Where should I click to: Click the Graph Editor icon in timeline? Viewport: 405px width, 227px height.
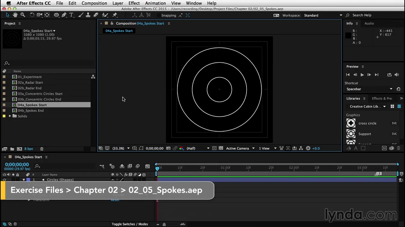click(147, 166)
